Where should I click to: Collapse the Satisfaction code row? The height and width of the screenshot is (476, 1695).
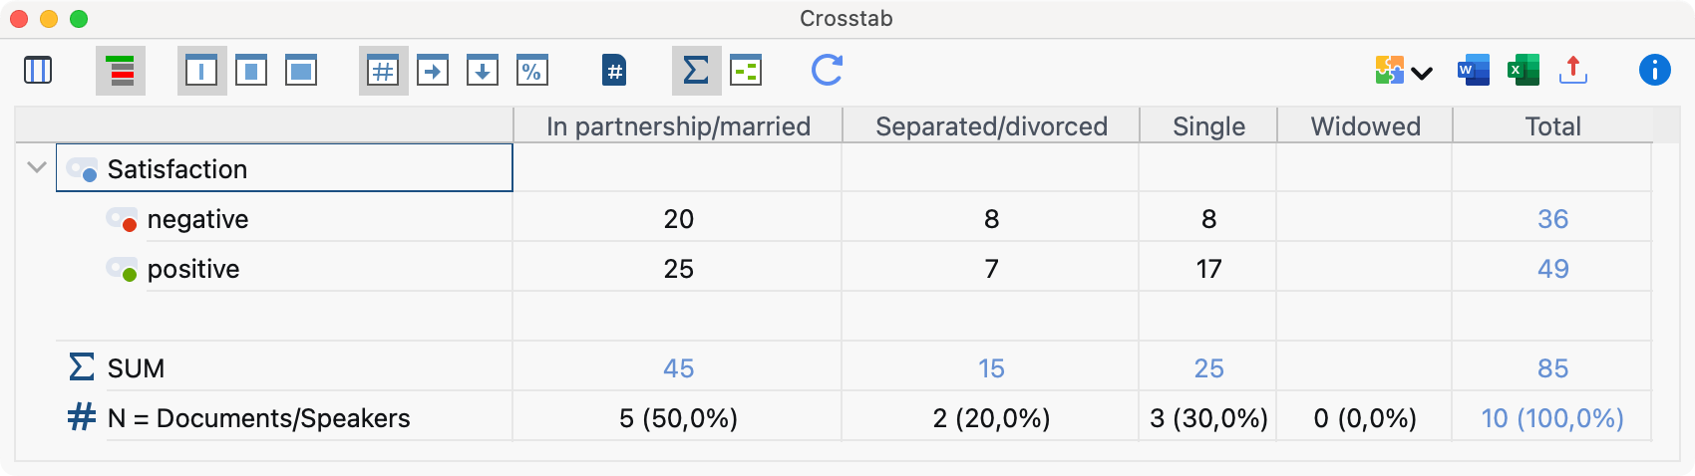(x=37, y=167)
